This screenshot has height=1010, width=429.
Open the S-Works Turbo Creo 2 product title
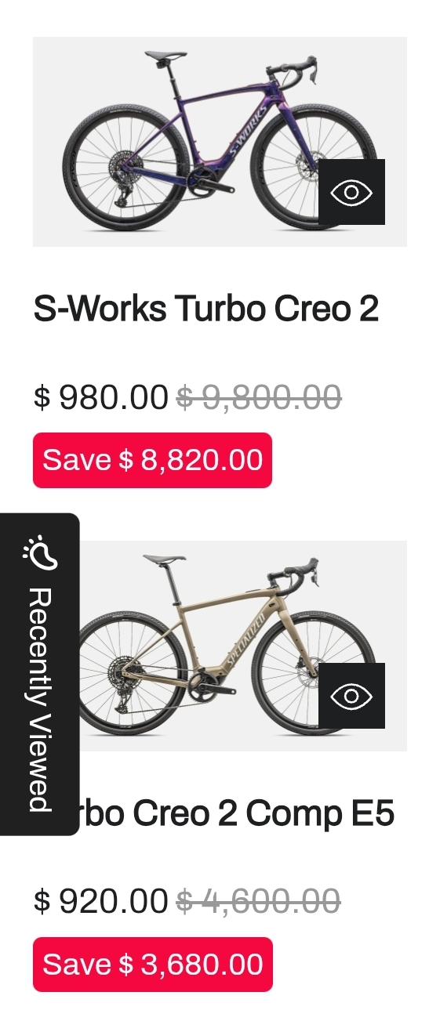(x=206, y=309)
